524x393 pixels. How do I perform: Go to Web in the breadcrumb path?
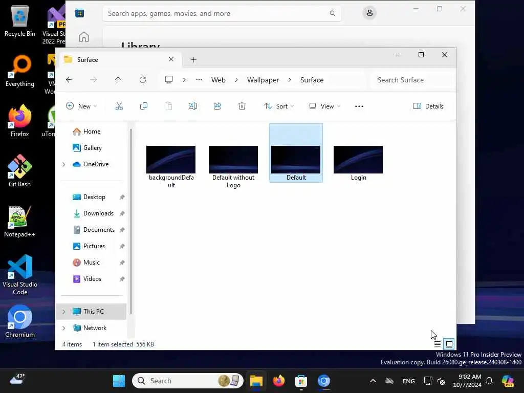(218, 80)
